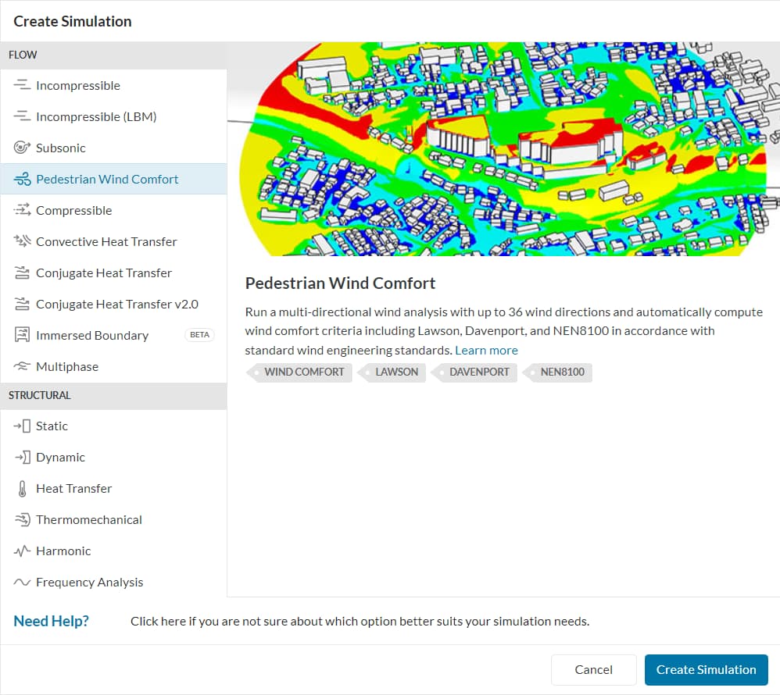Open the Learn more link
The height and width of the screenshot is (695, 780).
[486, 350]
